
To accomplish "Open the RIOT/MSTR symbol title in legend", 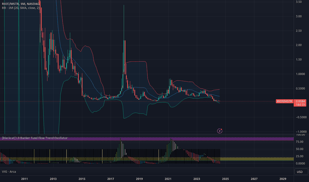I will pyautogui.click(x=21, y=4).
